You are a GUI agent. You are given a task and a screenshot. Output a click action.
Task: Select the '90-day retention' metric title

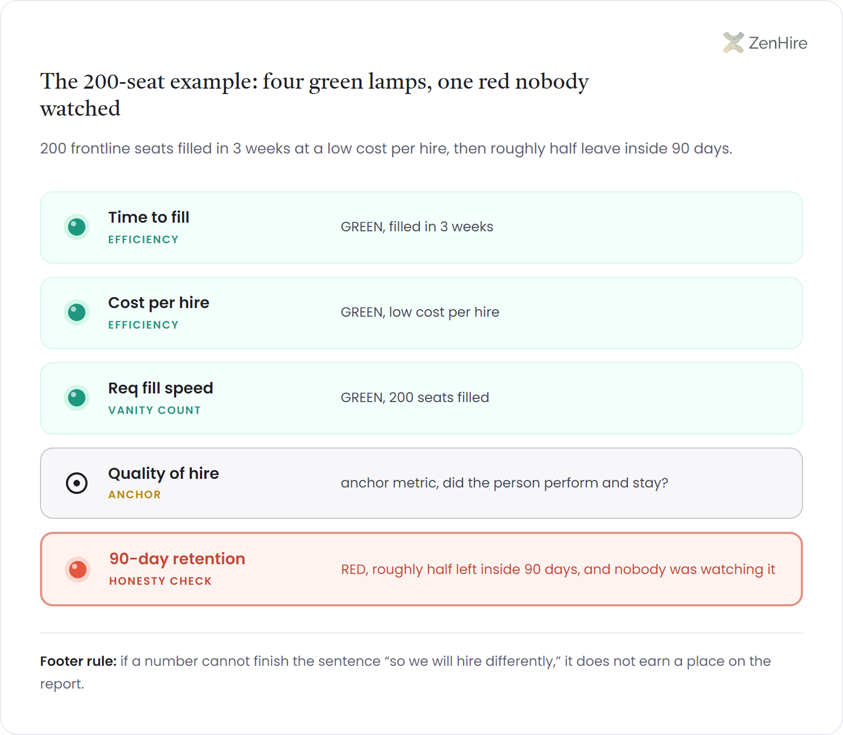point(177,559)
